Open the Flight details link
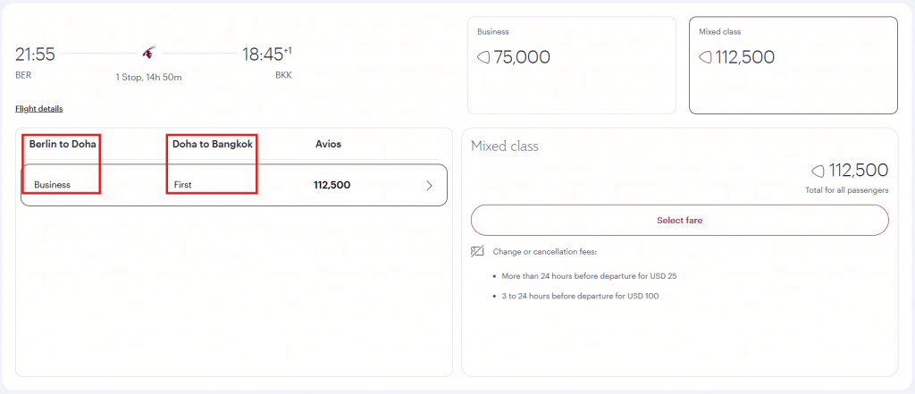This screenshot has height=394, width=915. coord(38,109)
